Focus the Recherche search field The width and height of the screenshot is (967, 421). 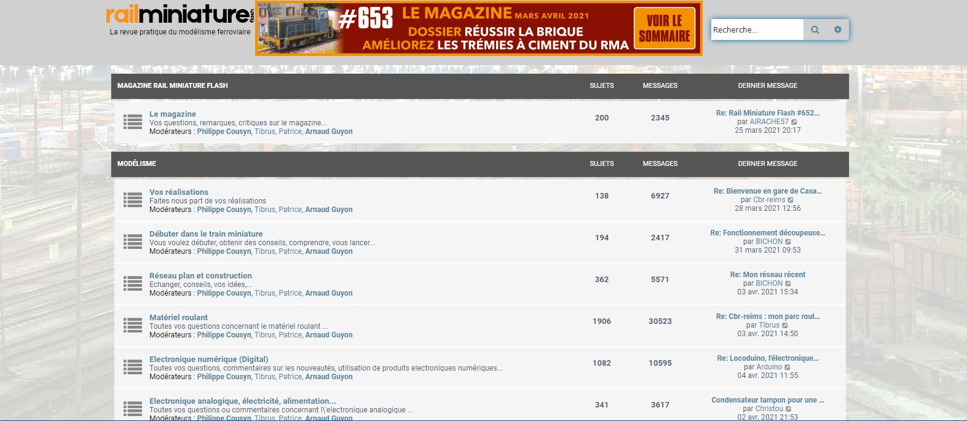pyautogui.click(x=757, y=30)
